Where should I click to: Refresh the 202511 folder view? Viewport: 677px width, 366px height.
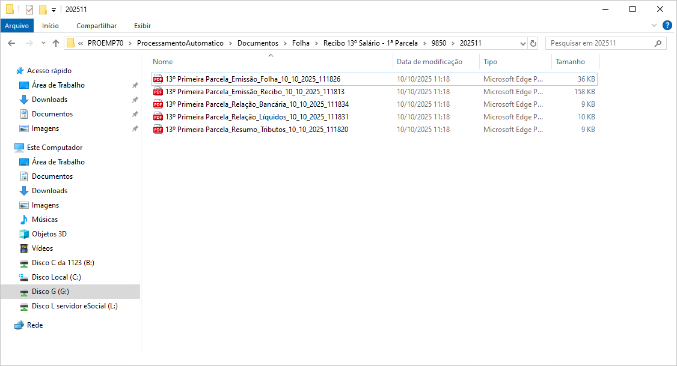pos(533,43)
